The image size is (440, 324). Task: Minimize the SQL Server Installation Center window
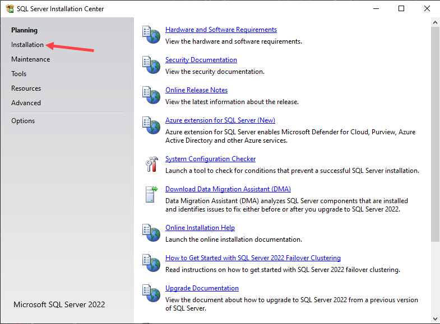[x=376, y=9]
